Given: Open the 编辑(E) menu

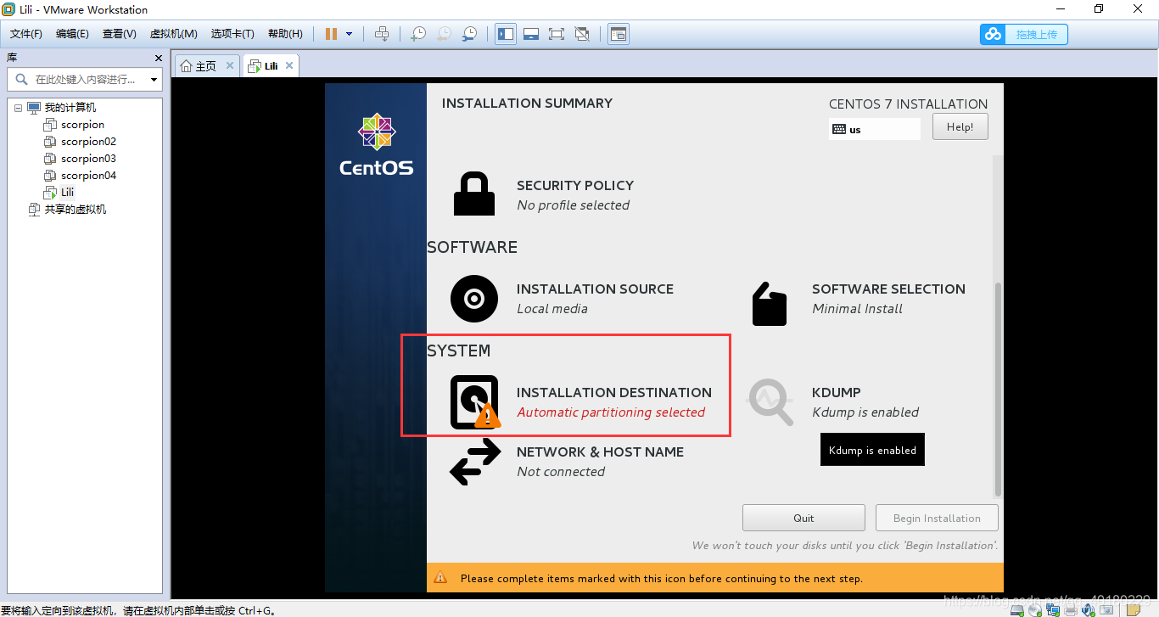Looking at the screenshot, I should (x=72, y=34).
